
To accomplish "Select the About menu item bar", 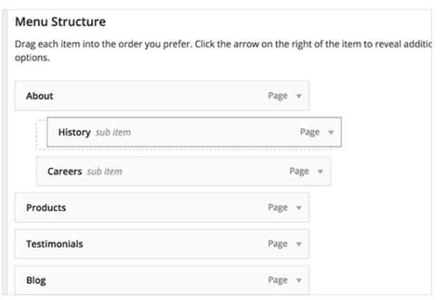I will (162, 96).
